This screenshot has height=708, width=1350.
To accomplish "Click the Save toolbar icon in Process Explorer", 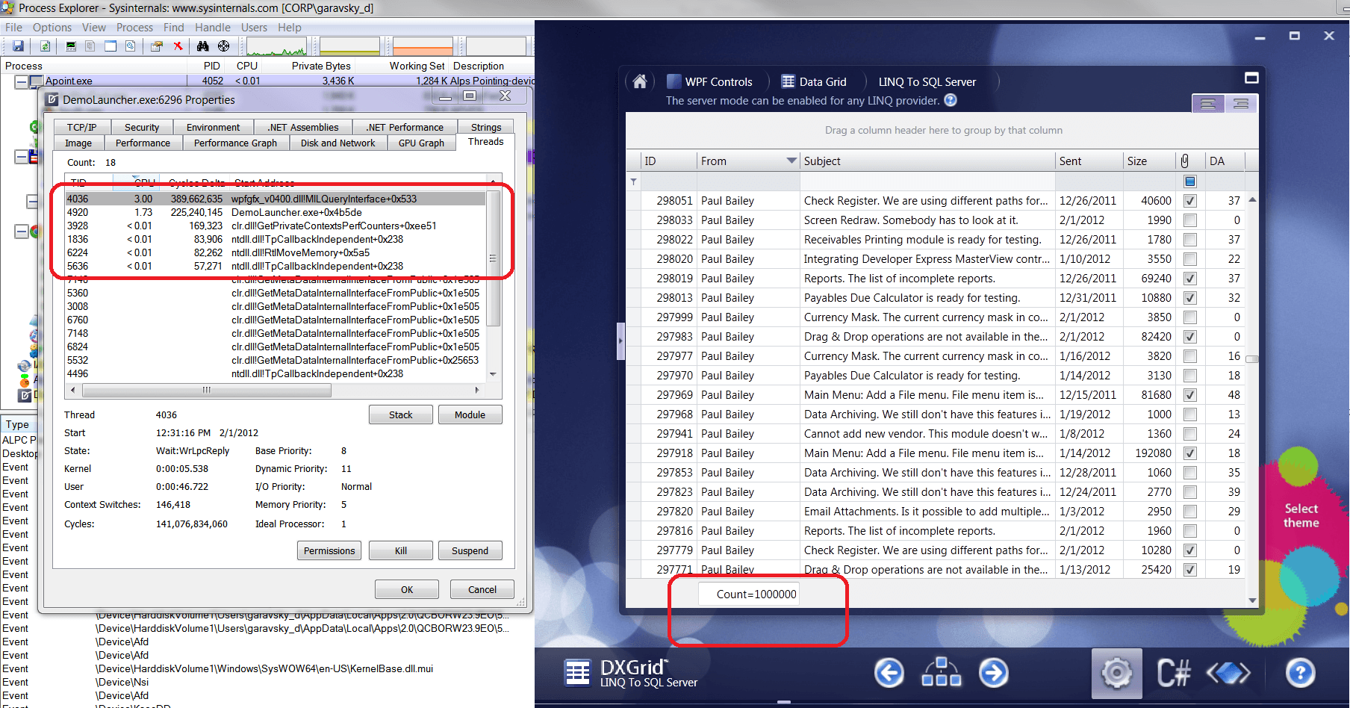I will point(18,46).
